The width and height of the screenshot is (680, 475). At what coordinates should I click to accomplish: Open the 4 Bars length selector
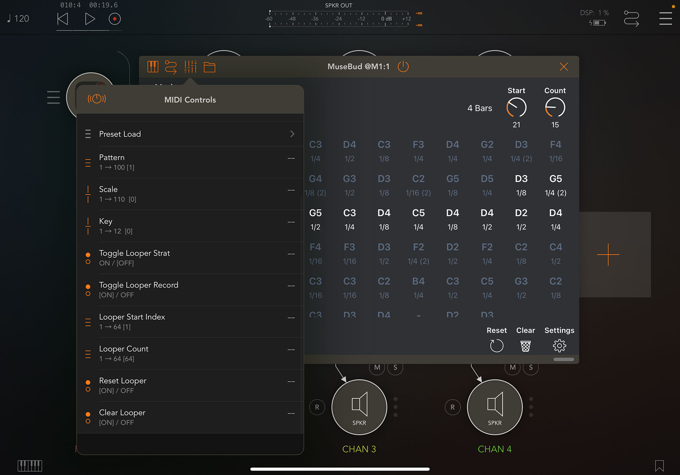click(x=479, y=108)
